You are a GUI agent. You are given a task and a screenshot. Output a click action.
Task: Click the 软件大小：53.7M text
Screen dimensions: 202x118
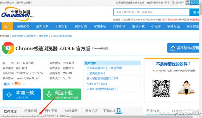[x=60, y=78]
